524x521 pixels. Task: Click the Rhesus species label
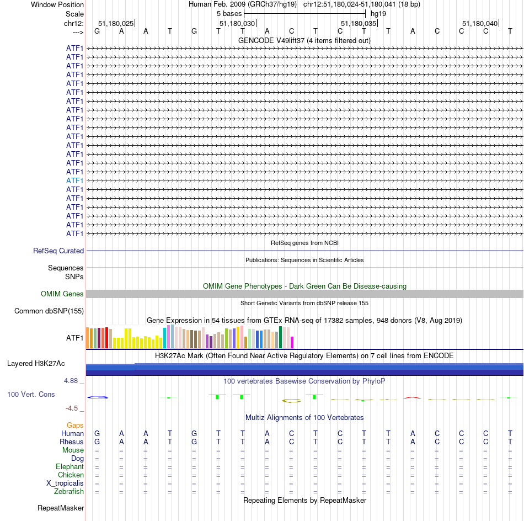72,442
